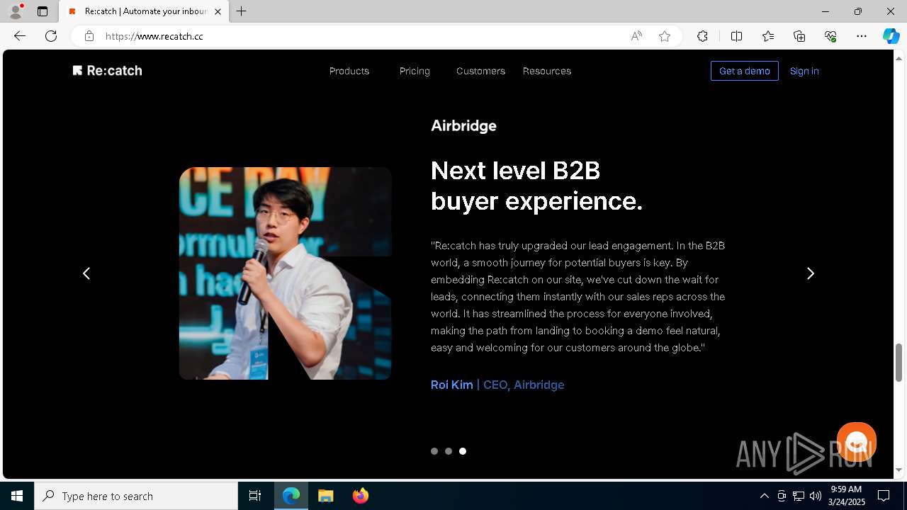The width and height of the screenshot is (907, 510).
Task: Click the Get a demo button
Action: [745, 71]
